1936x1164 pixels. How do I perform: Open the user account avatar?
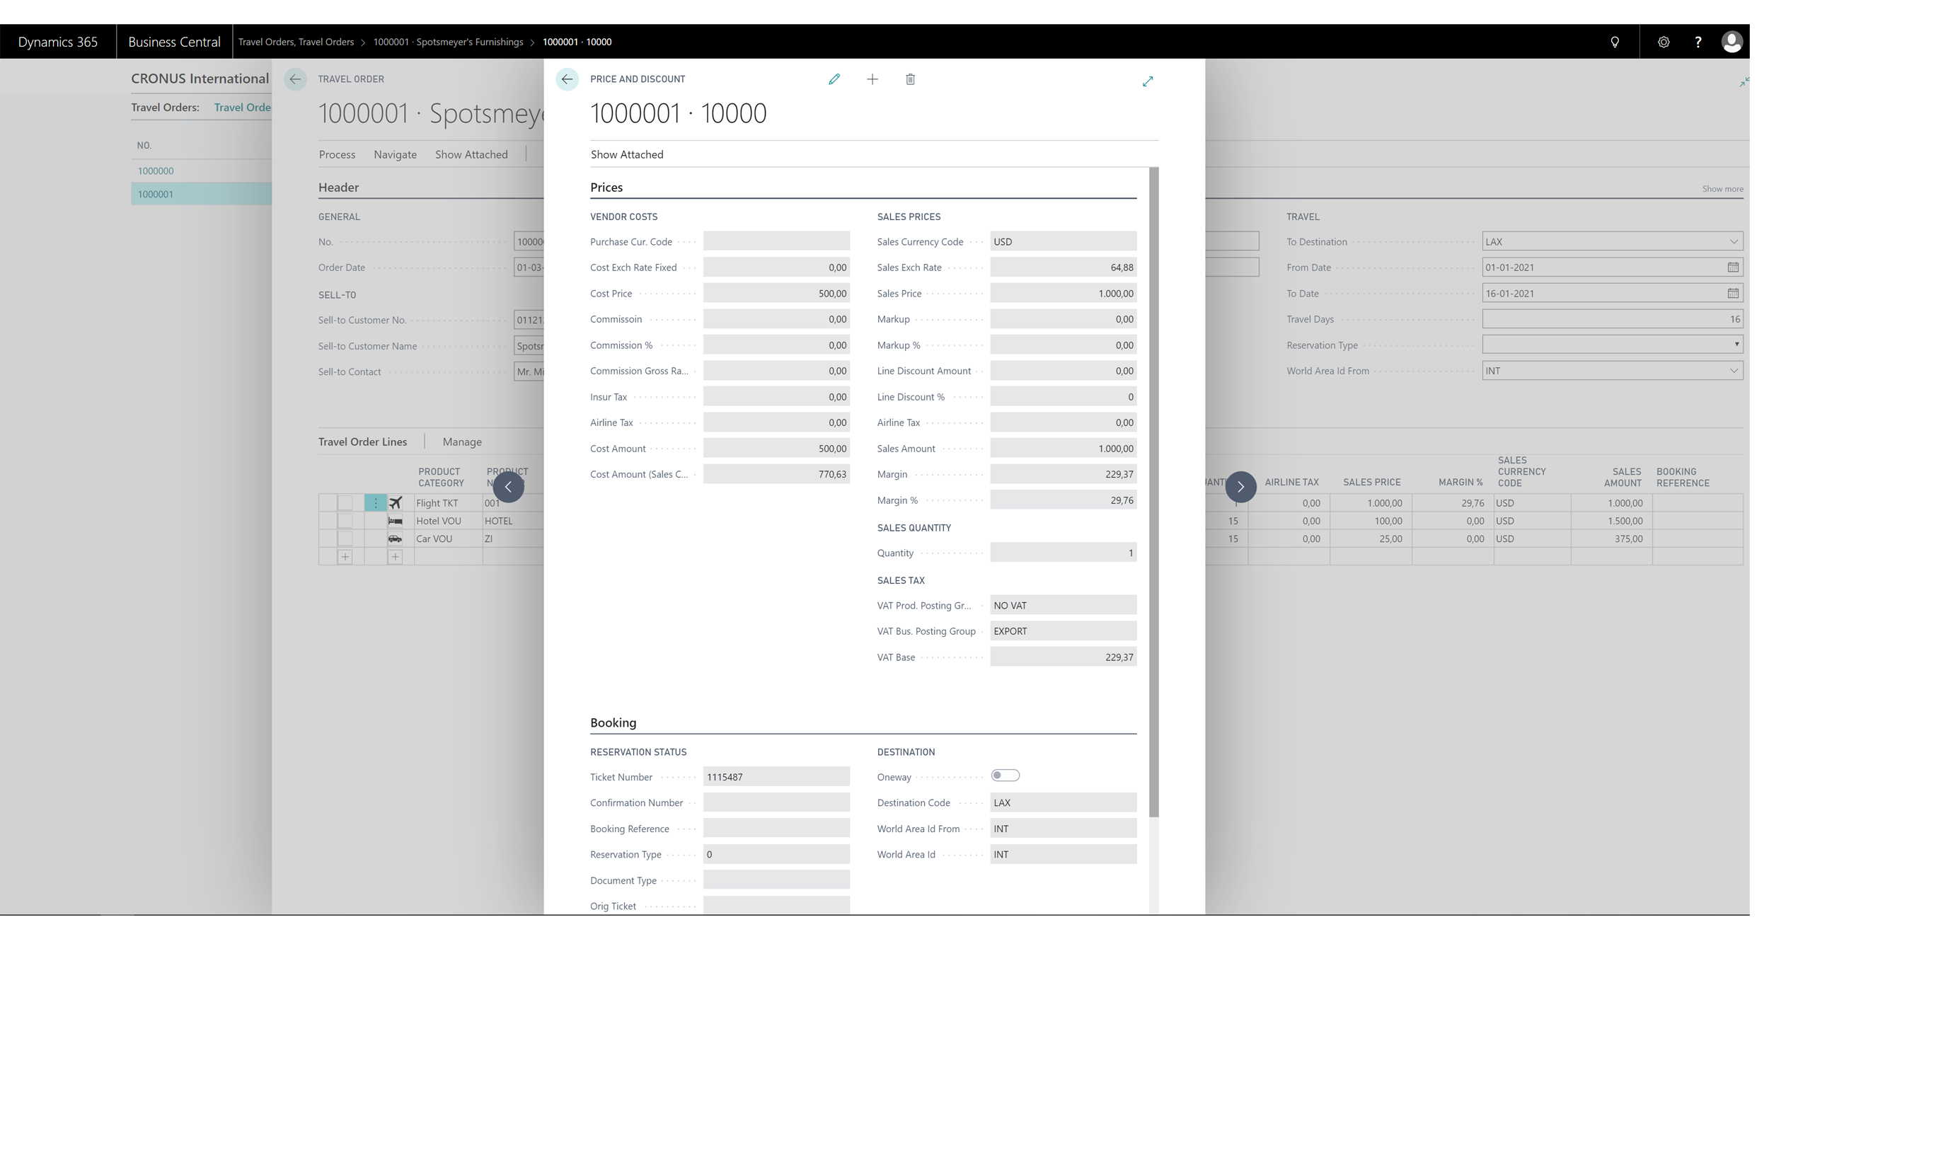pyautogui.click(x=1732, y=42)
